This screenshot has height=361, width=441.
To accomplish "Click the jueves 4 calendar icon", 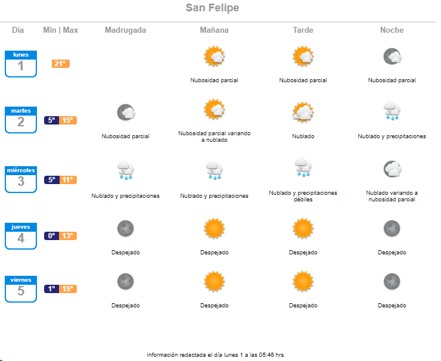I will [x=21, y=236].
